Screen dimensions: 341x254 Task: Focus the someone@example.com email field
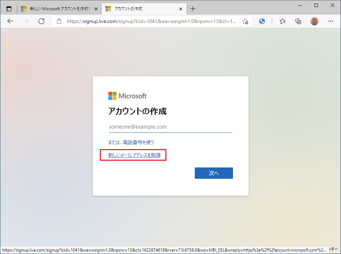pos(171,127)
